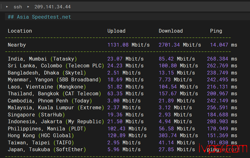Select 'Hong Kong (HGC Global)' row
Viewport: 250px width, 158px height.
point(41,136)
